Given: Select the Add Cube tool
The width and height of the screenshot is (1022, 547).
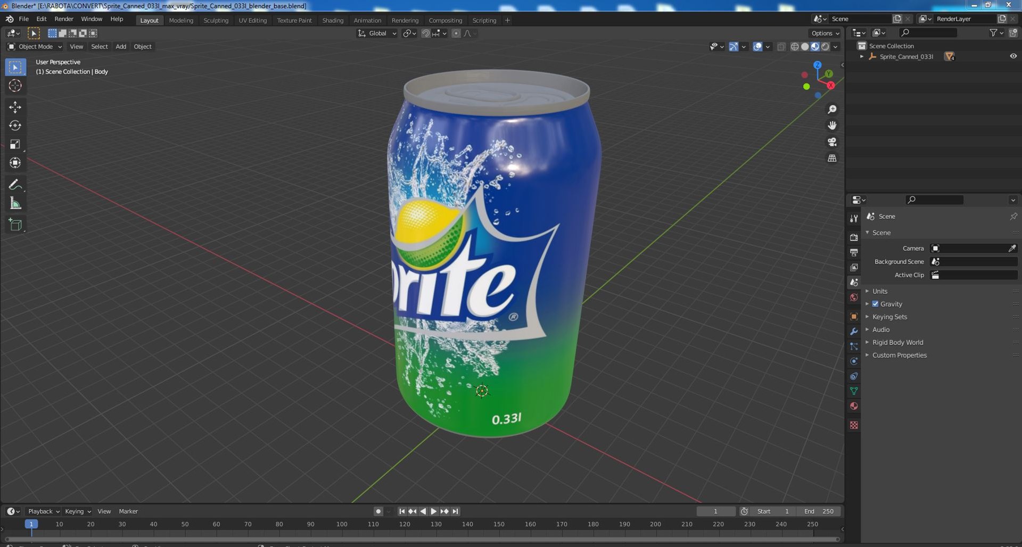Looking at the screenshot, I should coord(15,225).
